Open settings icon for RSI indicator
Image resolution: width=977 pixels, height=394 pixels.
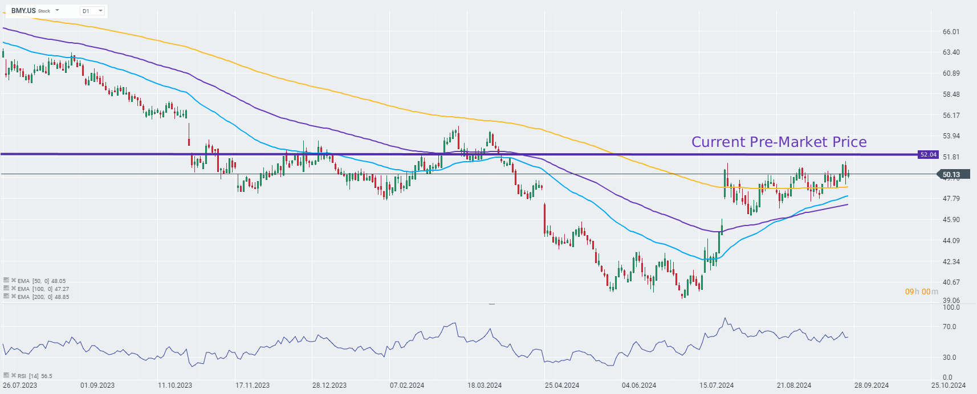6,376
